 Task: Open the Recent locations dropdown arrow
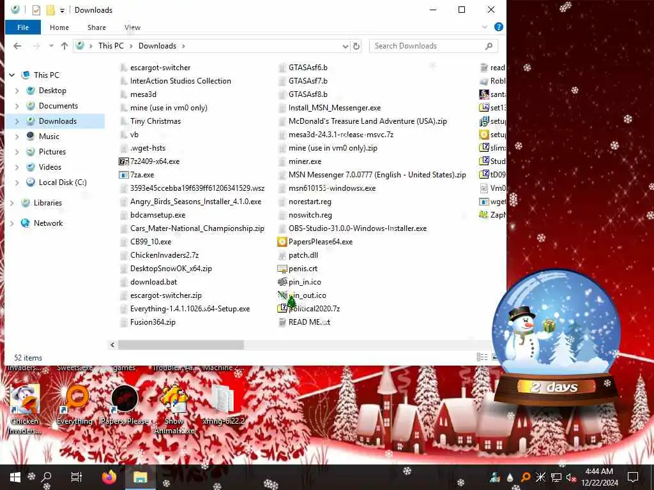click(51, 46)
